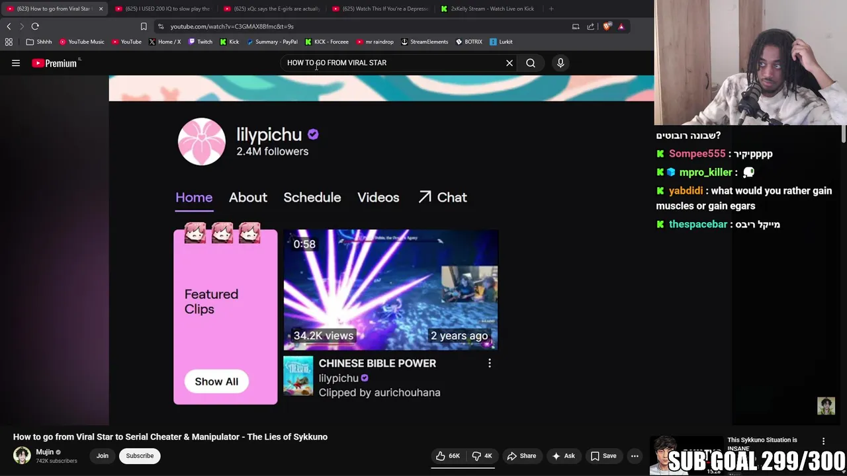Open Summary - PayPal bookmark
This screenshot has width=847, height=476.
tap(272, 42)
